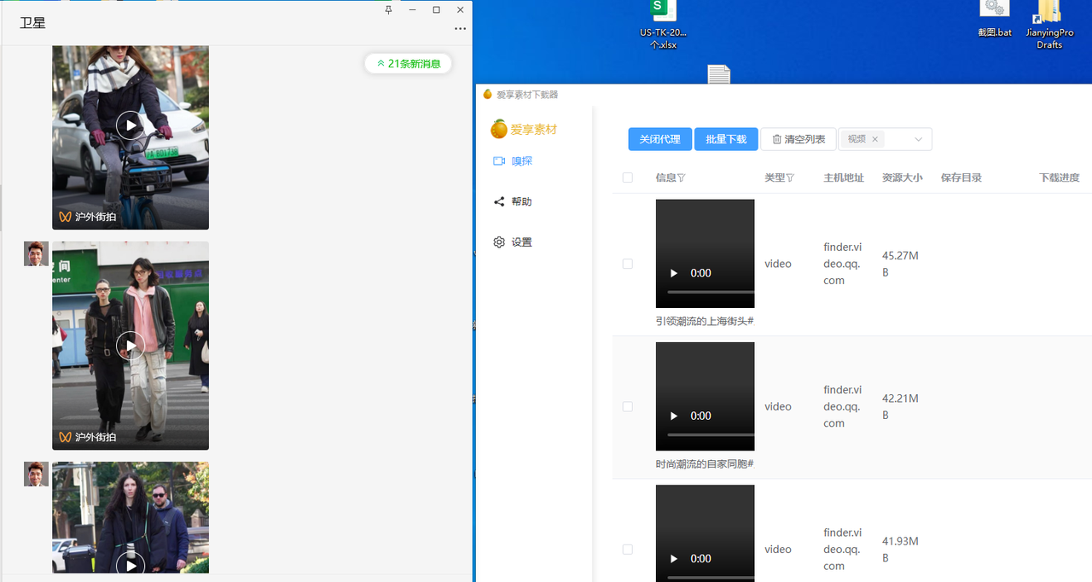Click the 42.21MB size cell
Screen dimensions: 1092x582
coord(900,406)
